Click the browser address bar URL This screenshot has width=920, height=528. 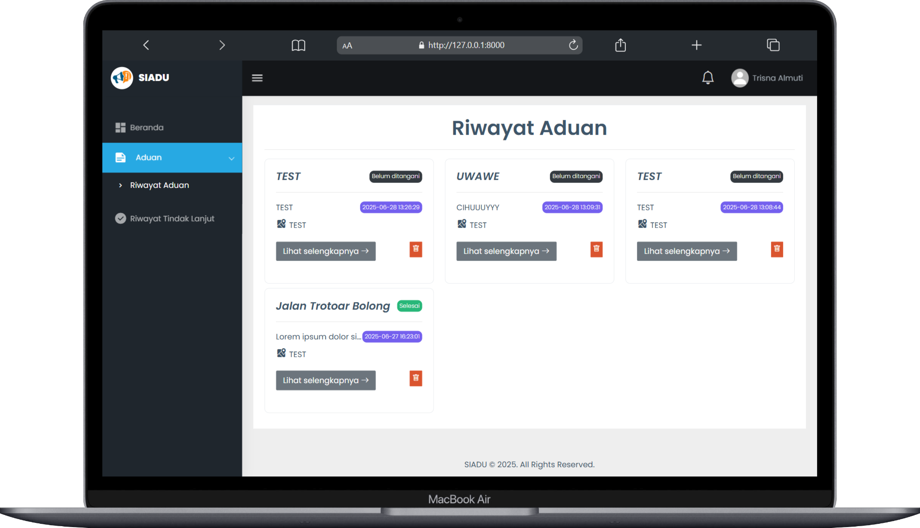click(x=465, y=45)
